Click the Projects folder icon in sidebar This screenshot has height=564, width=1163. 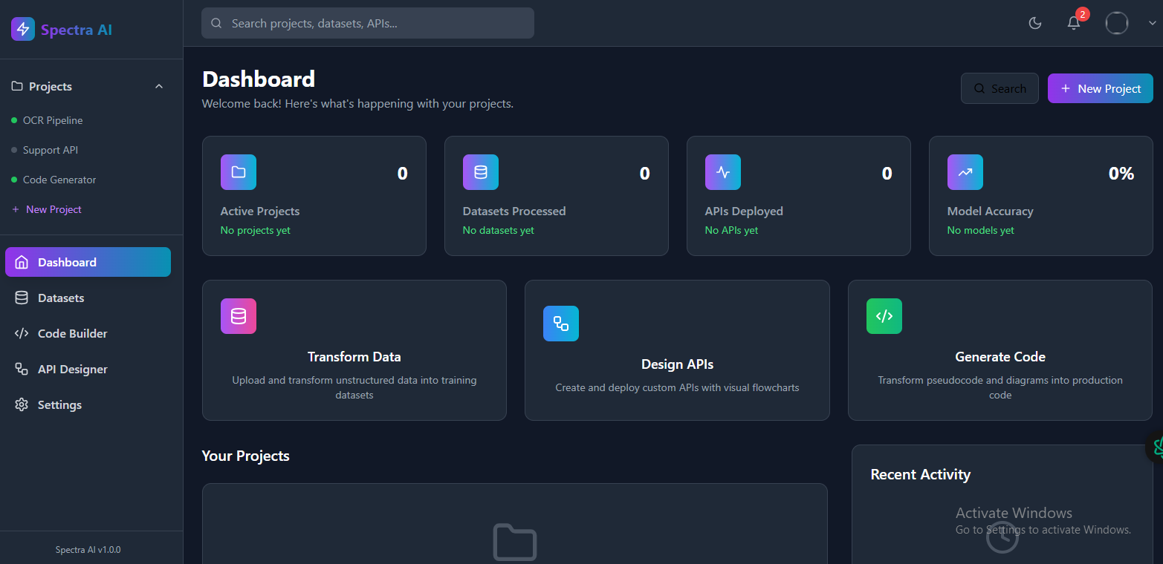17,87
